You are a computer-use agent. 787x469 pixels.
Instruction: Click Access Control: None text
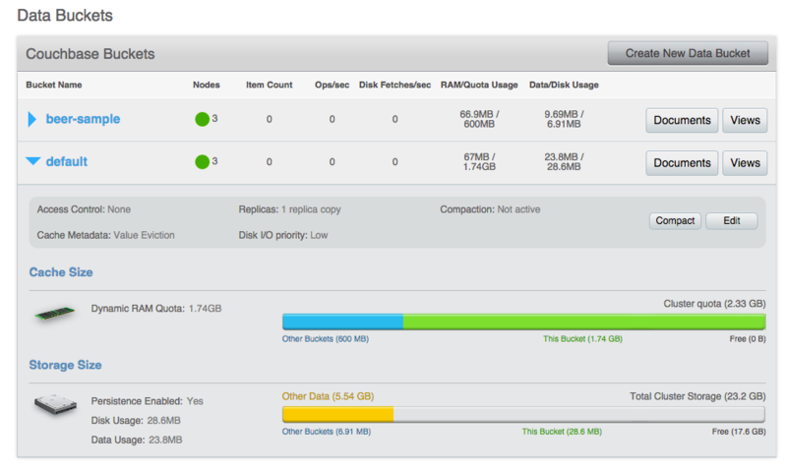tap(84, 209)
